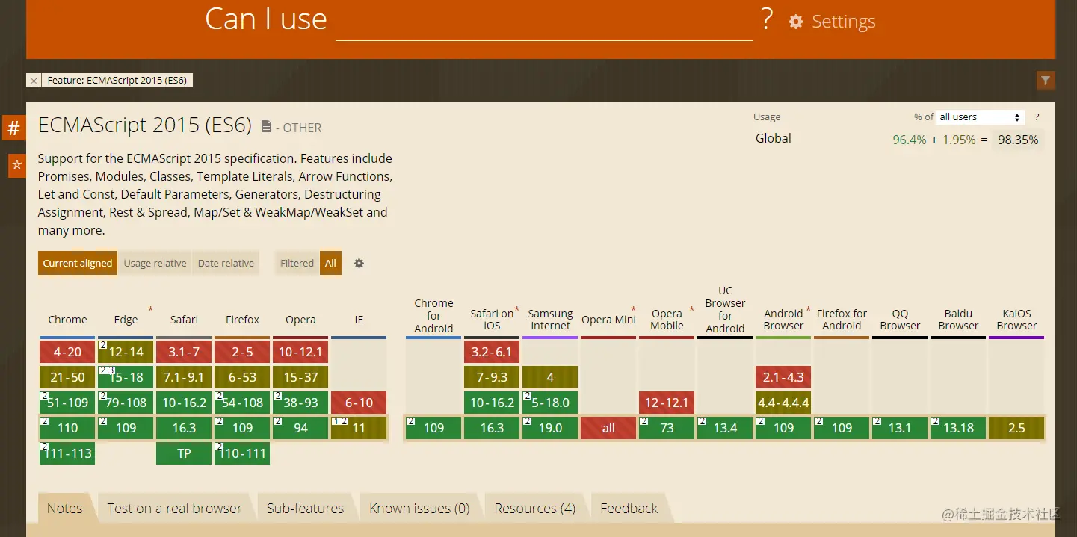
Task: Open the all users dropdown
Action: (x=980, y=117)
